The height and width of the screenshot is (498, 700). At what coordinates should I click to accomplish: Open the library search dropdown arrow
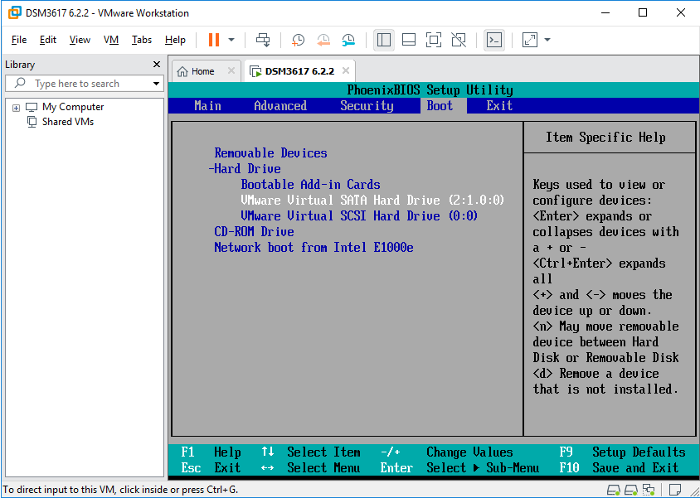pyautogui.click(x=156, y=84)
